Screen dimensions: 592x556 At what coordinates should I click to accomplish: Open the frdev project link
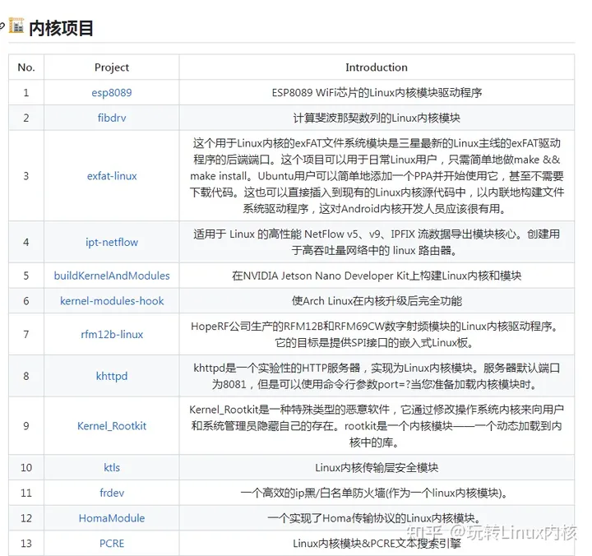pyautogui.click(x=112, y=493)
